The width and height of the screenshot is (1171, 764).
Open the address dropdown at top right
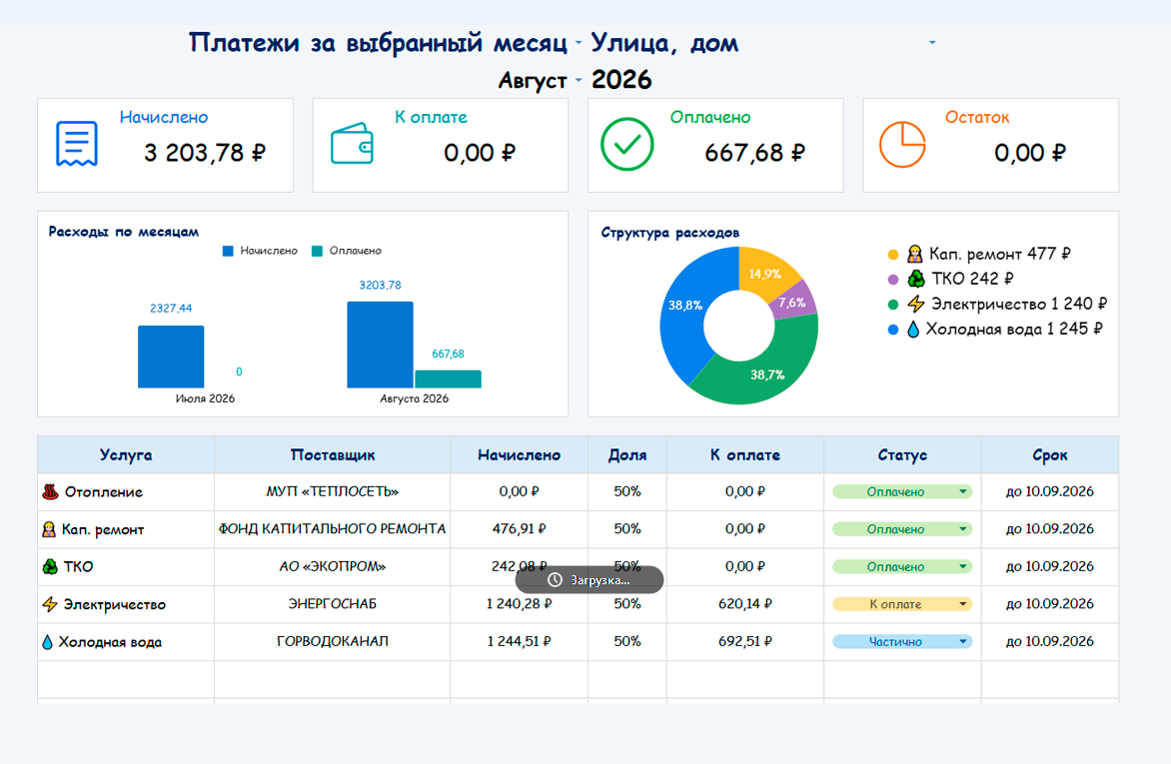coord(932,43)
